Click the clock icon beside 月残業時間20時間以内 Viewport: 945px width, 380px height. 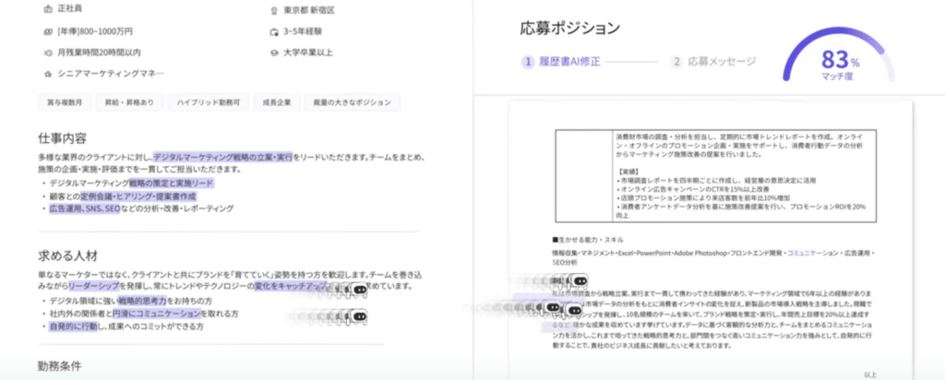coord(48,52)
